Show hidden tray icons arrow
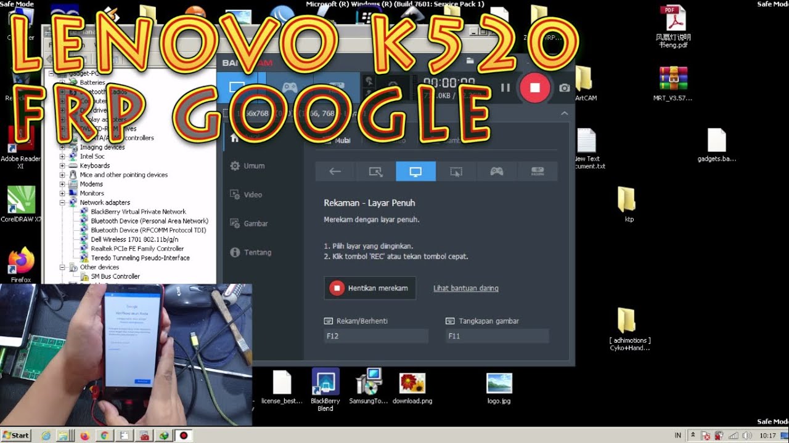This screenshot has height=443, width=789. pyautogui.click(x=693, y=436)
